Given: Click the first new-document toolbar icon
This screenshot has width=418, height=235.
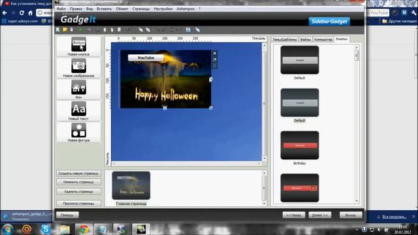Looking at the screenshot, I should (x=58, y=29).
